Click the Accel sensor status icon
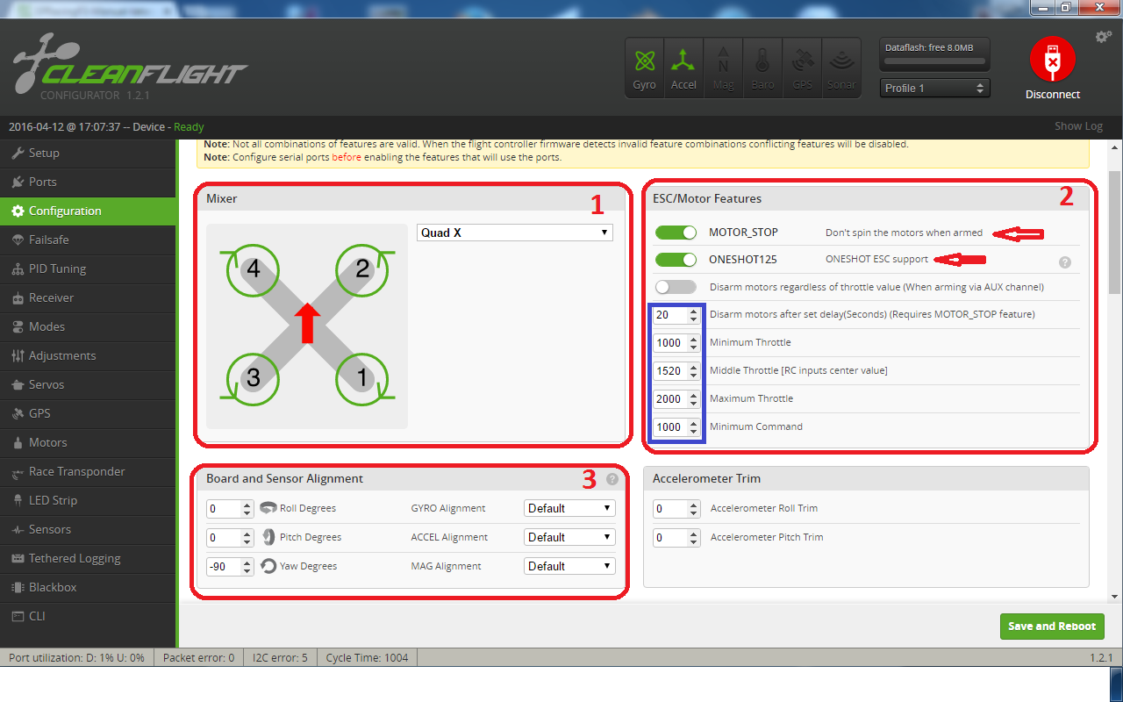Viewport: 1123px width, 702px height. point(683,68)
